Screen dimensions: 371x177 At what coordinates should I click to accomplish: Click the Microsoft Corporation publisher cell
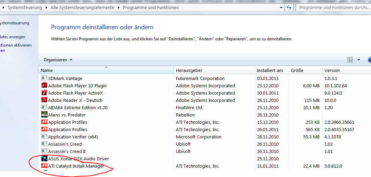pos(199,137)
